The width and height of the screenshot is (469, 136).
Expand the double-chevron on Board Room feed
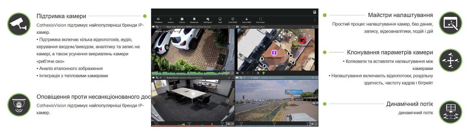pyautogui.click(x=227, y=101)
